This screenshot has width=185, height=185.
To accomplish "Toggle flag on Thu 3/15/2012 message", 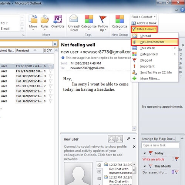I will click(x=50, y=86).
